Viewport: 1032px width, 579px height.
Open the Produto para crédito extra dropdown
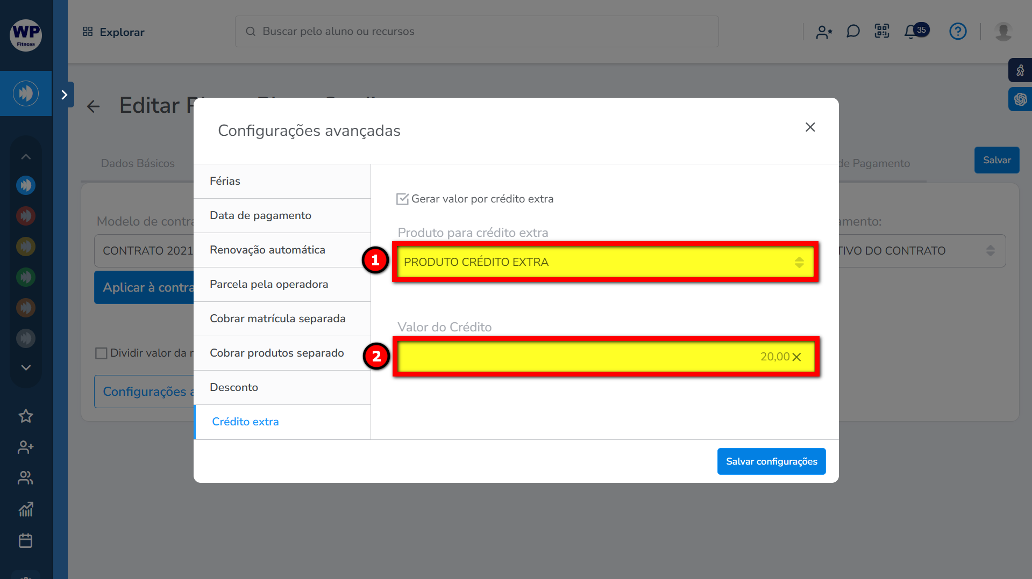605,262
